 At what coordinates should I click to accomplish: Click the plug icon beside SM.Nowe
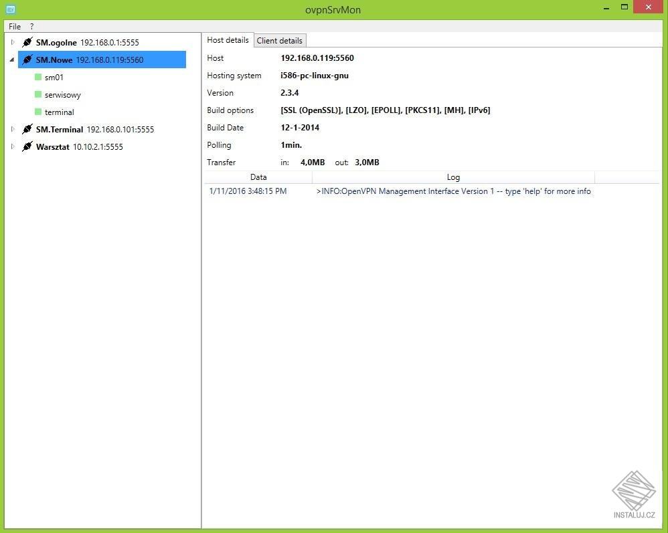coord(27,60)
